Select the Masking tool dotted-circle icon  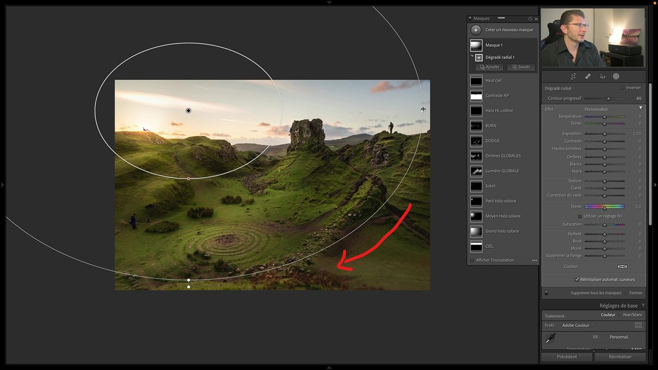tap(616, 76)
